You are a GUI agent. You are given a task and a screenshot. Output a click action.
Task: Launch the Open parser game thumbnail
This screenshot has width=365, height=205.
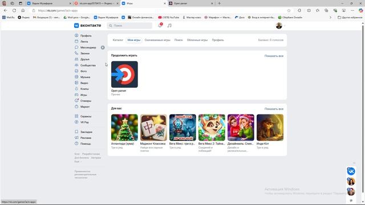click(124, 75)
